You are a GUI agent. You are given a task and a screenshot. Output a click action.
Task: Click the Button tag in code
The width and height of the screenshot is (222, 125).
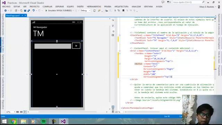click(138, 64)
